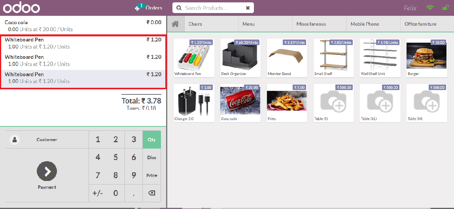Add Whiteboard Pen product to the order
This screenshot has height=209, width=454.
click(194, 58)
